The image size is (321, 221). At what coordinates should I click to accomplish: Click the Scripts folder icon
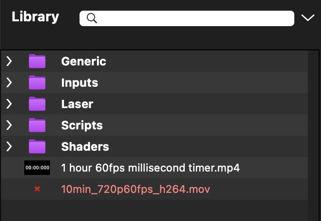pos(37,126)
